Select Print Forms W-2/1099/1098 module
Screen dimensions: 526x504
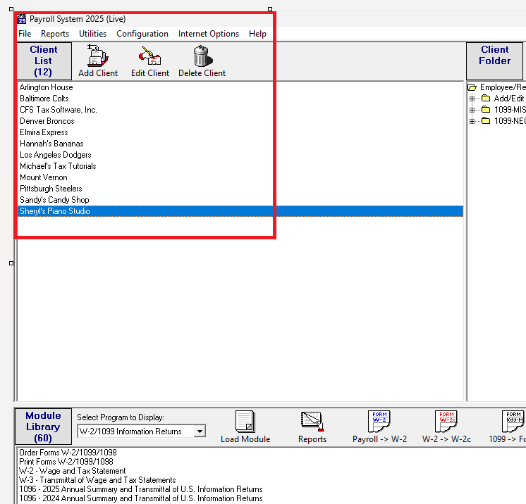(66, 462)
